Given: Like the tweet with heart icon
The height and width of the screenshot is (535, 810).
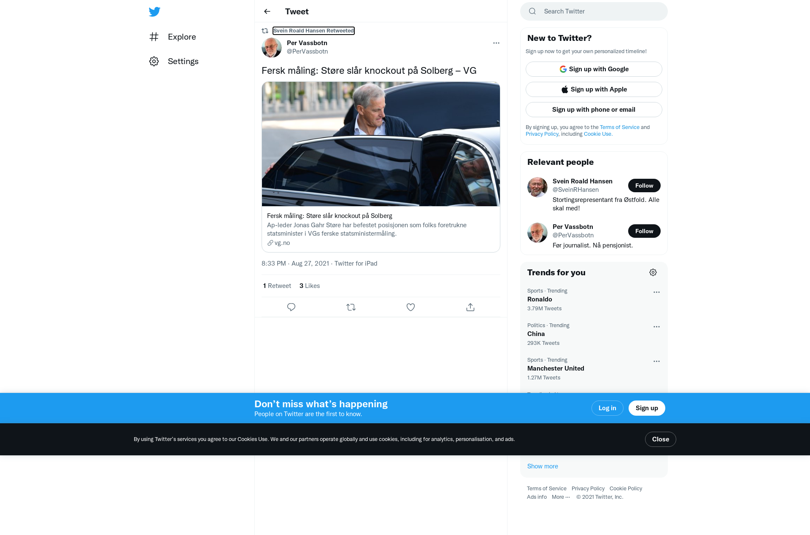Looking at the screenshot, I should (410, 307).
